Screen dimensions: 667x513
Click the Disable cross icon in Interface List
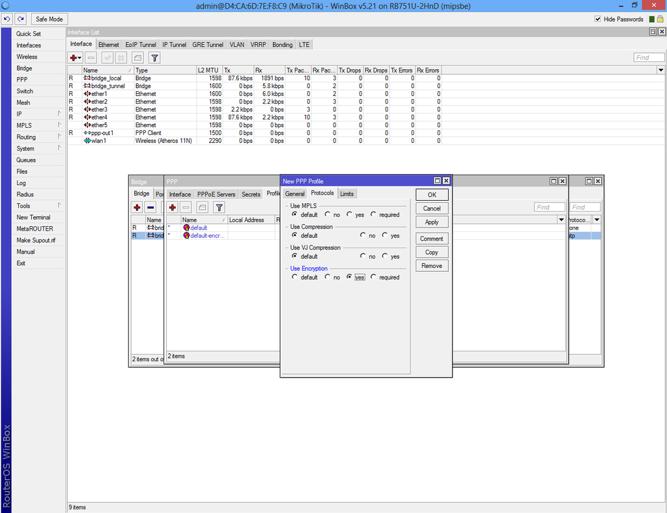(x=120, y=57)
